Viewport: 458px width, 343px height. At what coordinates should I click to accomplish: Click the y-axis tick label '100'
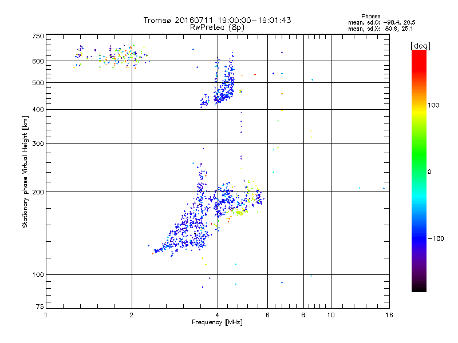[x=38, y=275]
